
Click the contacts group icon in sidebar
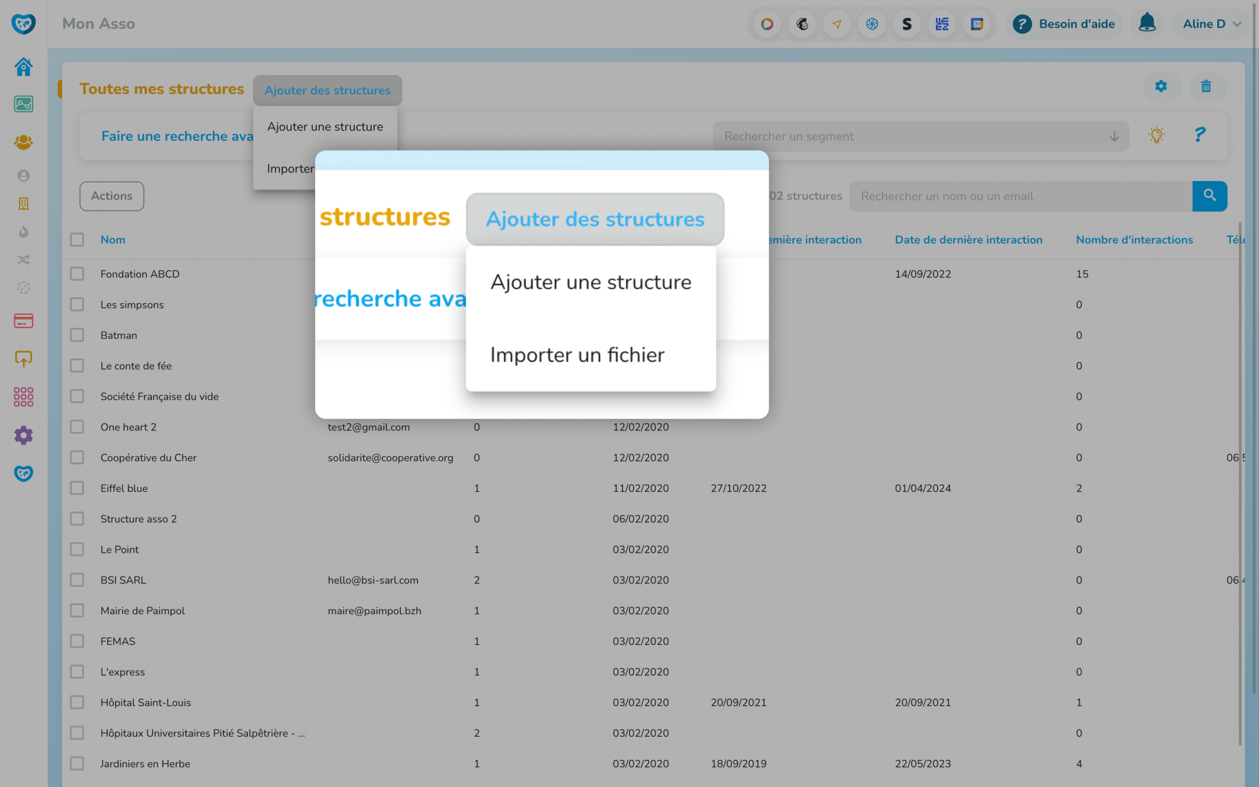[x=24, y=142]
